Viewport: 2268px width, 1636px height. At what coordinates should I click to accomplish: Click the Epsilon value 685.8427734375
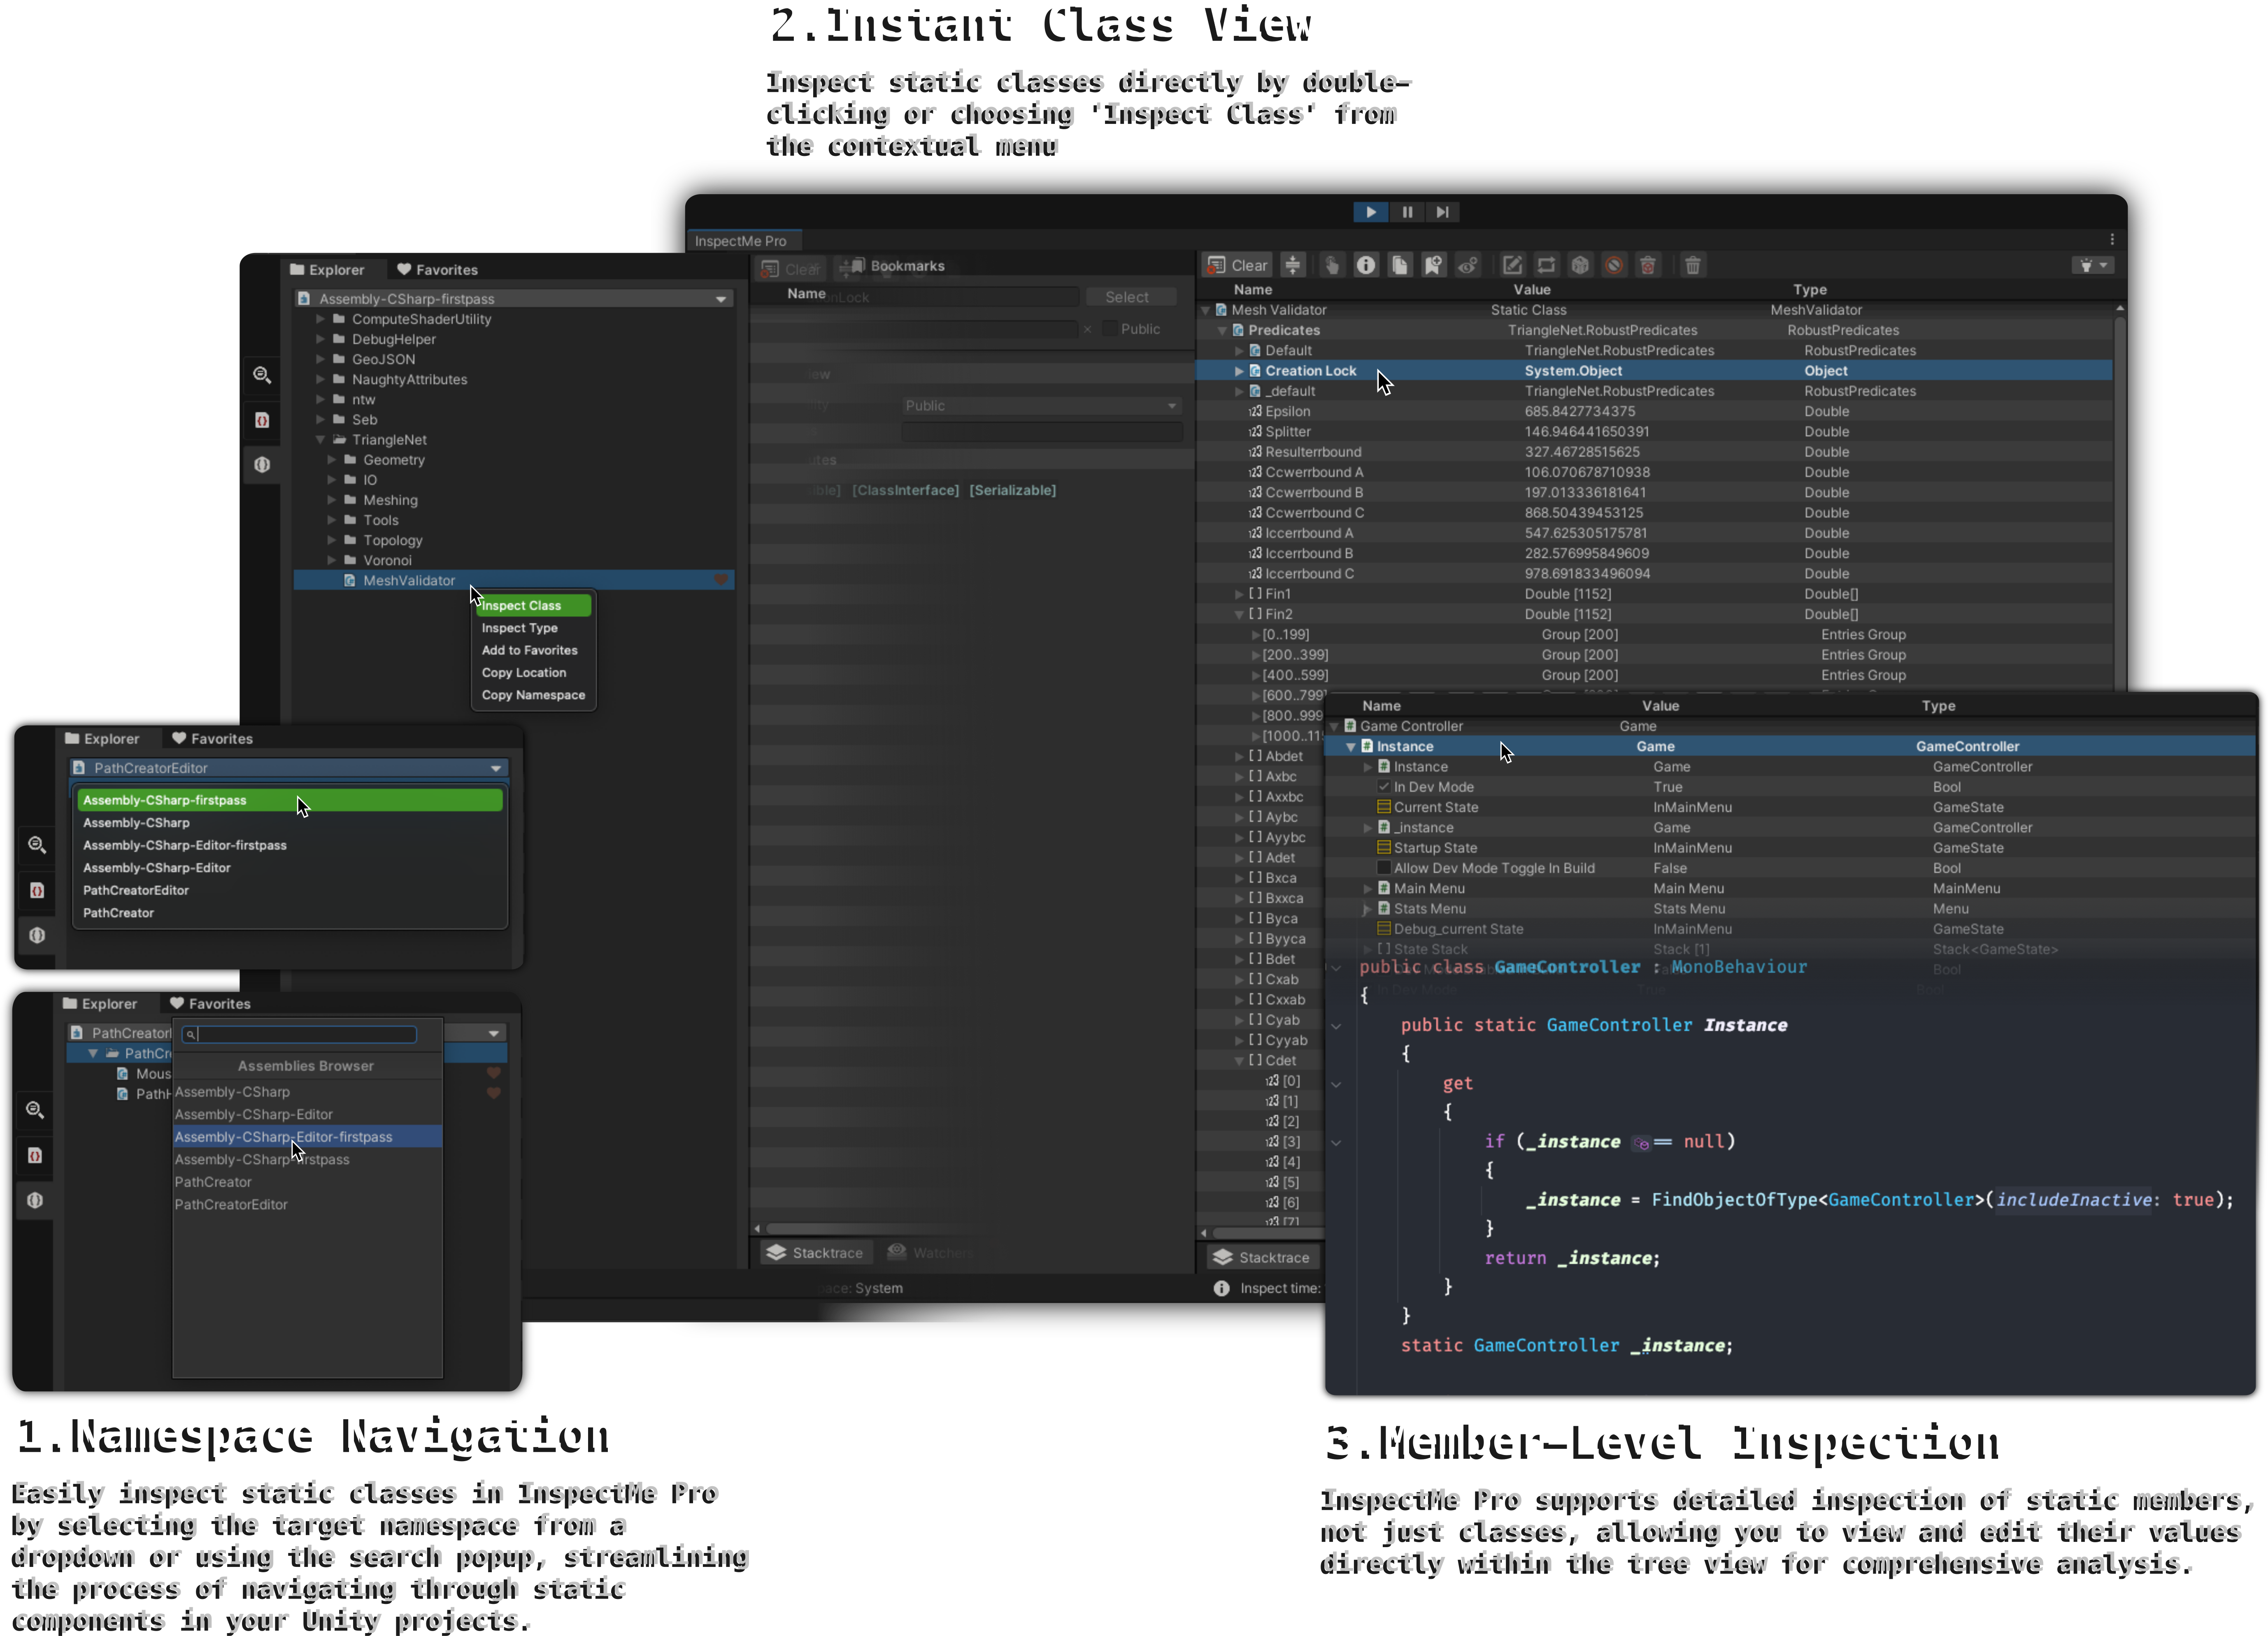(1580, 412)
